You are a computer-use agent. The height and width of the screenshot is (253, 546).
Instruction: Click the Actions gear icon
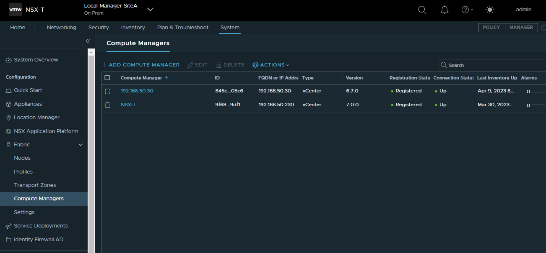point(255,65)
